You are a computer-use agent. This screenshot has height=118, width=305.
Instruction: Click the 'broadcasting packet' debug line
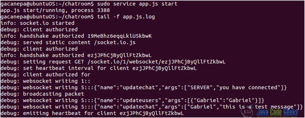[42, 94]
